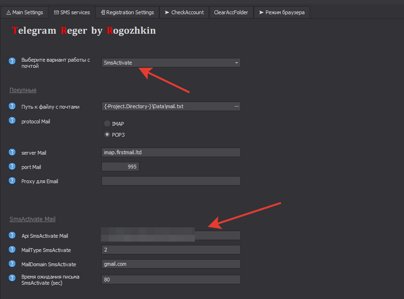Image resolution: width=404 pixels, height=299 pixels.
Task: Switch to ClearAccFolder tab
Action: point(231,12)
